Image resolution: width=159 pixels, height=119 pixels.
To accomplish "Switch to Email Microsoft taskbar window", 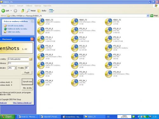I will pos(27,117).
